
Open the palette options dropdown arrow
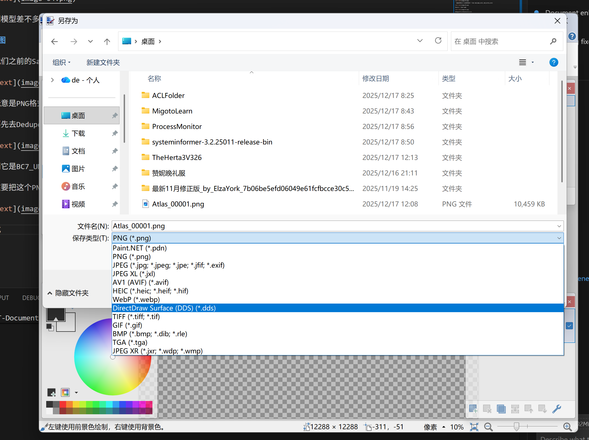(x=76, y=392)
